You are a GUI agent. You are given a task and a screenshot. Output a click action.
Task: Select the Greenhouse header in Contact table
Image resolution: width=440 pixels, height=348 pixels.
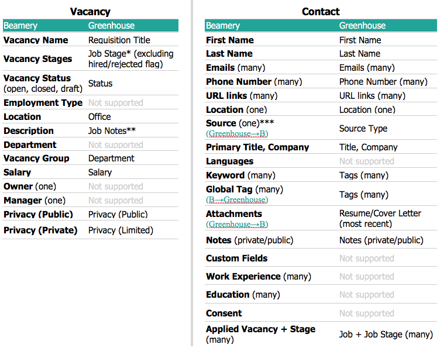[x=362, y=26]
